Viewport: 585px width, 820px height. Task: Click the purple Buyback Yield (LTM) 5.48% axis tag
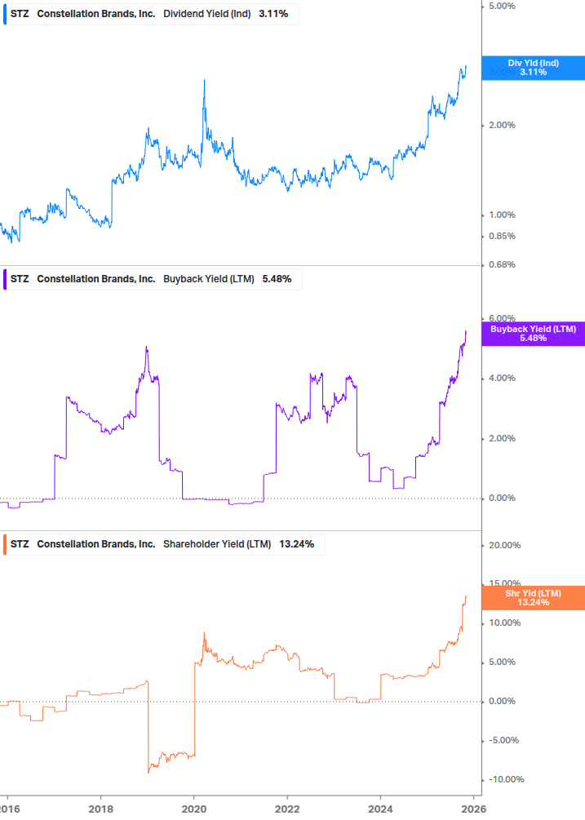pyautogui.click(x=534, y=334)
